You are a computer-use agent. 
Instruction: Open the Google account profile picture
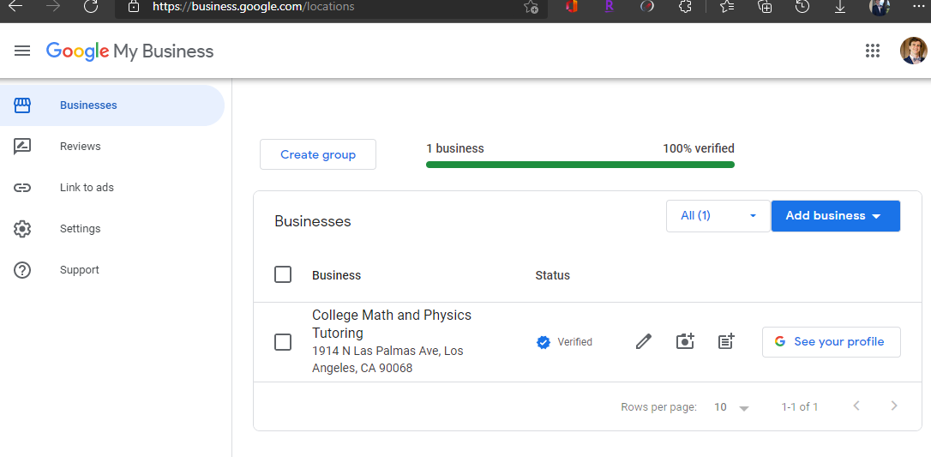tap(913, 51)
